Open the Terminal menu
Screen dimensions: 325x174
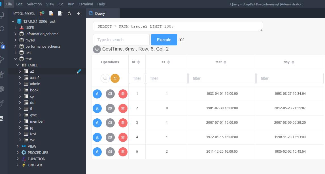point(86,4)
